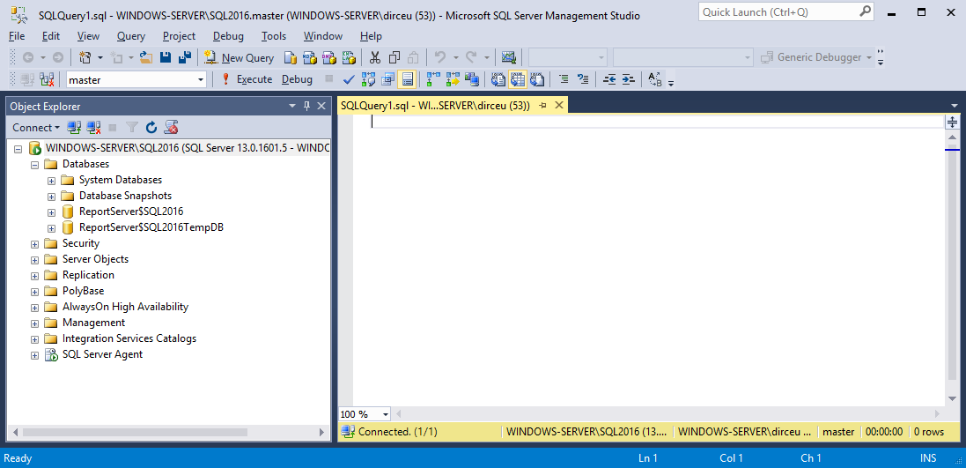Open the Project menu
The image size is (966, 468).
pos(180,36)
